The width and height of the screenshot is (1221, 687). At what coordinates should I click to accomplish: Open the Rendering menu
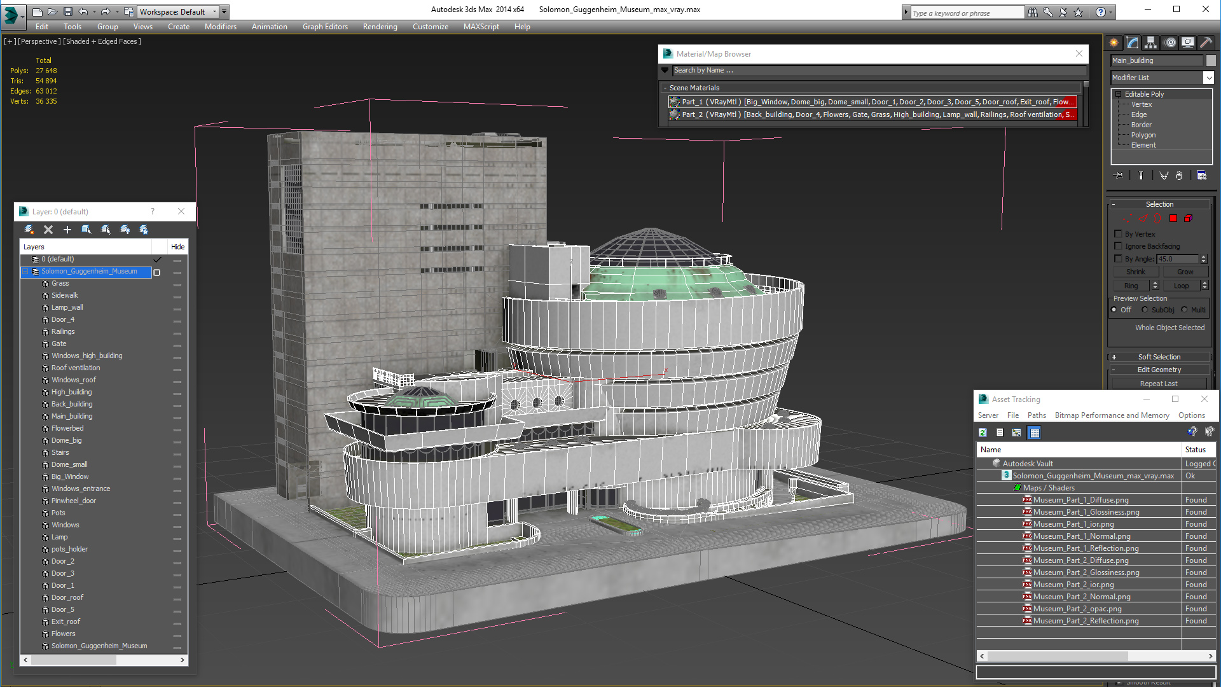(x=380, y=27)
